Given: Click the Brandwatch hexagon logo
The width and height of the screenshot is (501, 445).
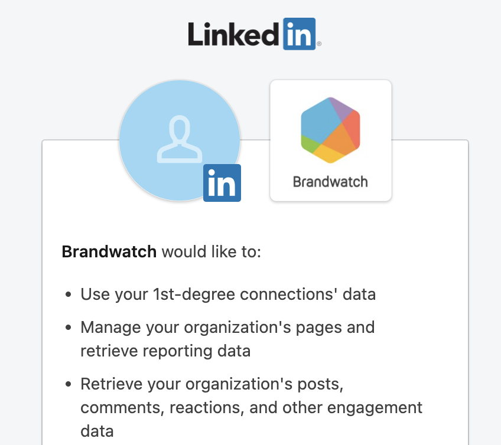Looking at the screenshot, I should (x=331, y=130).
